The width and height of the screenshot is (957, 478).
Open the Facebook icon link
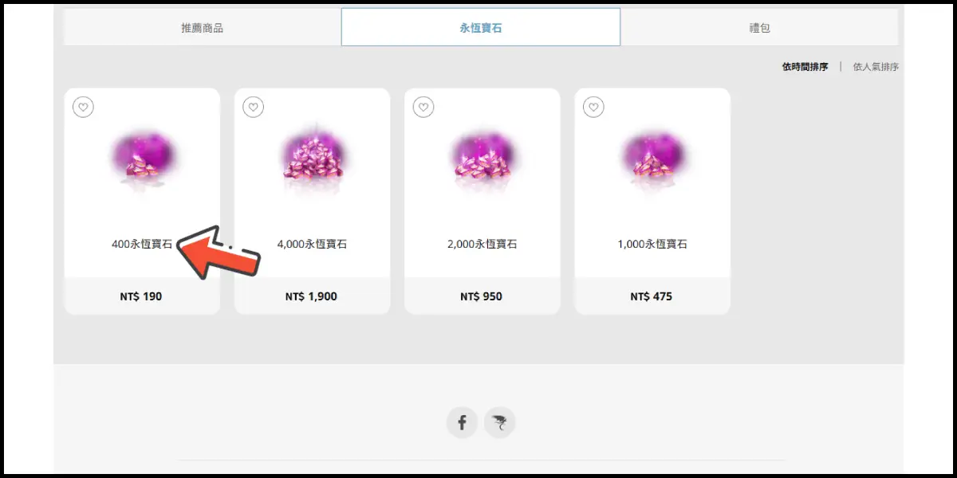click(462, 422)
